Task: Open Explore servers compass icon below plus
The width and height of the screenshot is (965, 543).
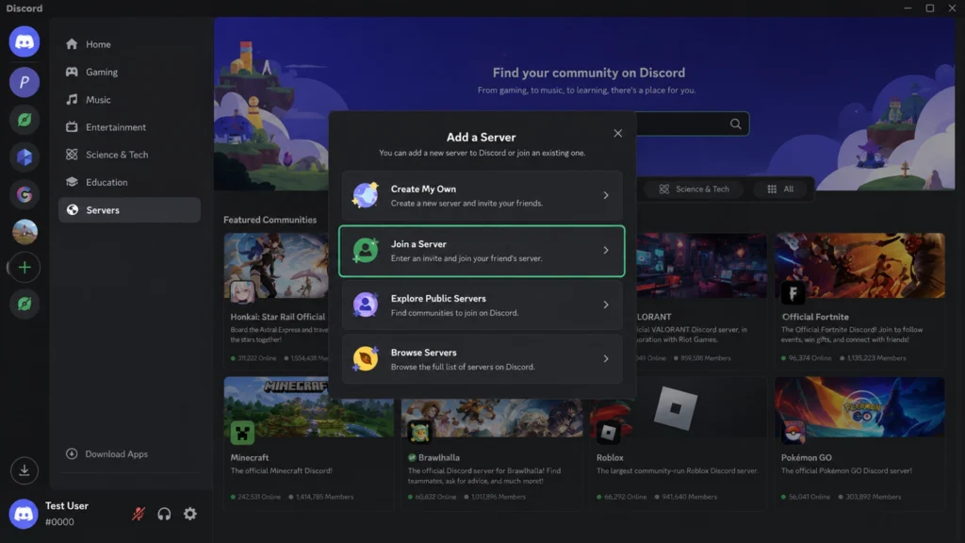Action: pos(24,304)
